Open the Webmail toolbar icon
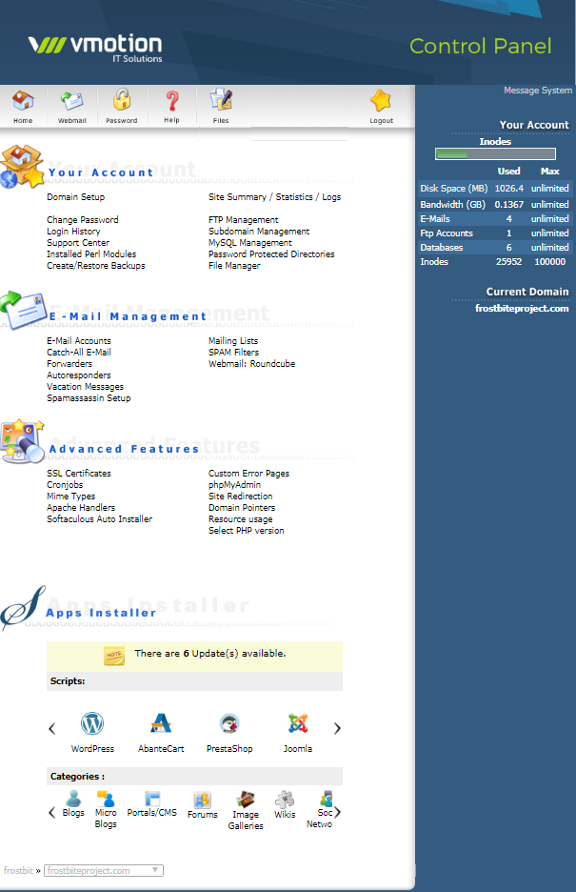This screenshot has height=892, width=576. pos(72,101)
